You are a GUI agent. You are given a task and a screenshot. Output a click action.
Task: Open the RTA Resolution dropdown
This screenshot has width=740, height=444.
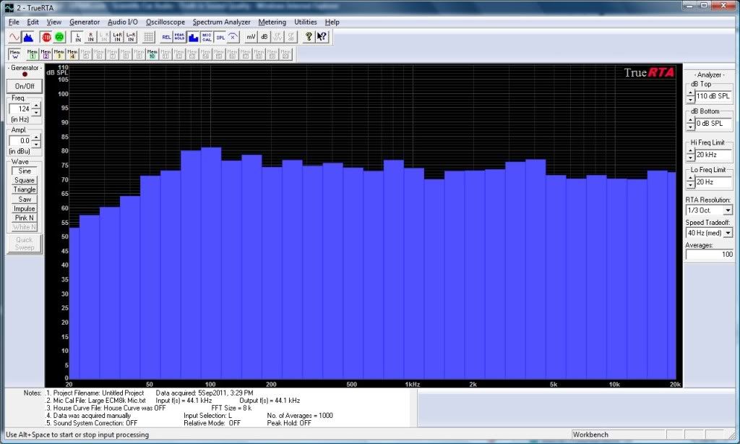coord(727,210)
